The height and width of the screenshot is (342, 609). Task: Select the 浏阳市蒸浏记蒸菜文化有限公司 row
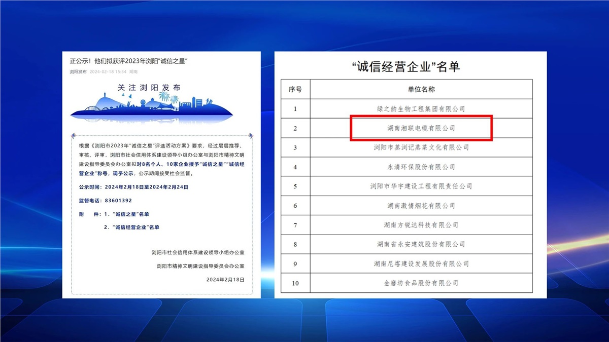(x=421, y=147)
